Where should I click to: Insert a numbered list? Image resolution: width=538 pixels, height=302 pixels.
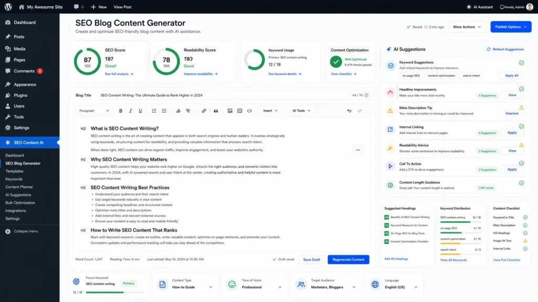pos(164,111)
